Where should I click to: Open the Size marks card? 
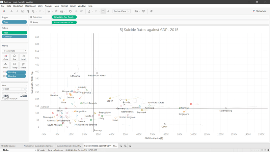[x=15, y=56]
